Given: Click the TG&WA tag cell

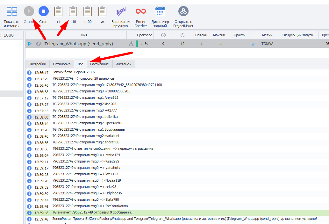Looking at the screenshot, I should click(x=267, y=44).
